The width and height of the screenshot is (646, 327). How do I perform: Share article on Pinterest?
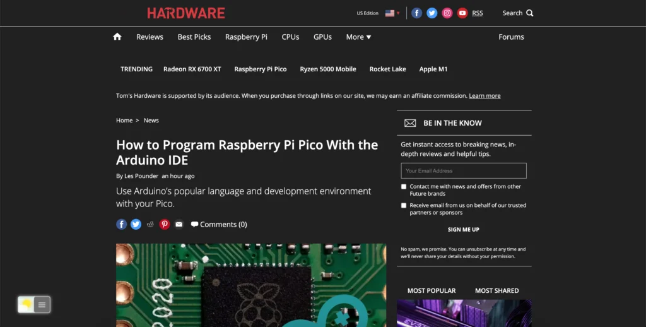tap(165, 224)
